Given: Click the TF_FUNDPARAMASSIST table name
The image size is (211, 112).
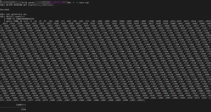Looking at the screenshot, I should click(23, 19).
